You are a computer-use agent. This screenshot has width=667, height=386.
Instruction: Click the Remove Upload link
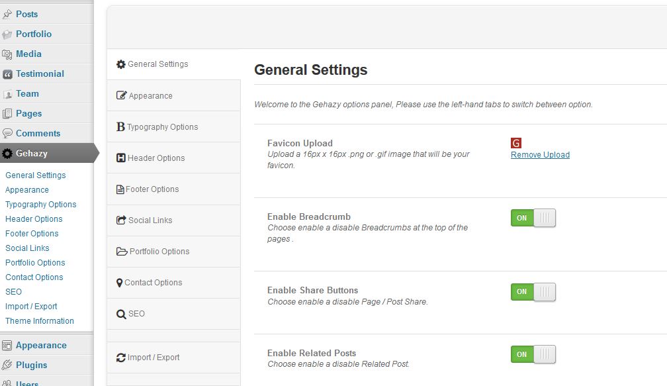tap(540, 155)
